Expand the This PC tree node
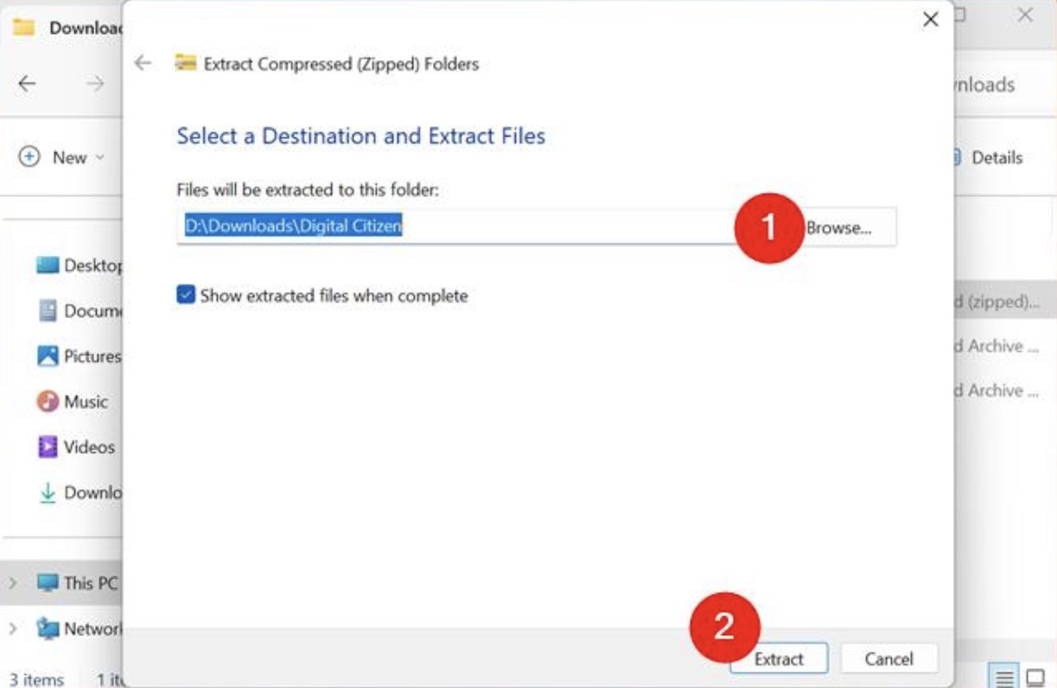1057x688 pixels. (13, 583)
